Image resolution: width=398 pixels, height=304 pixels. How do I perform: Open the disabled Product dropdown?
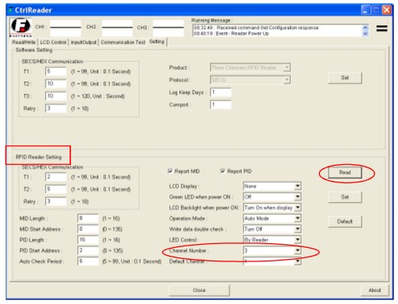287,68
